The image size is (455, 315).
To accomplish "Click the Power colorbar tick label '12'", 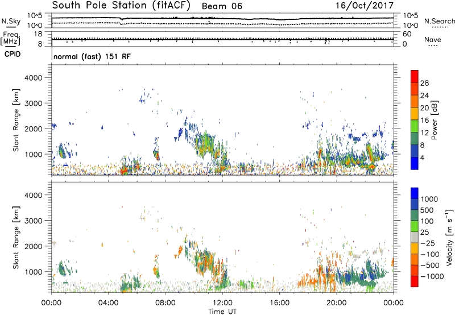I will 424,132.
